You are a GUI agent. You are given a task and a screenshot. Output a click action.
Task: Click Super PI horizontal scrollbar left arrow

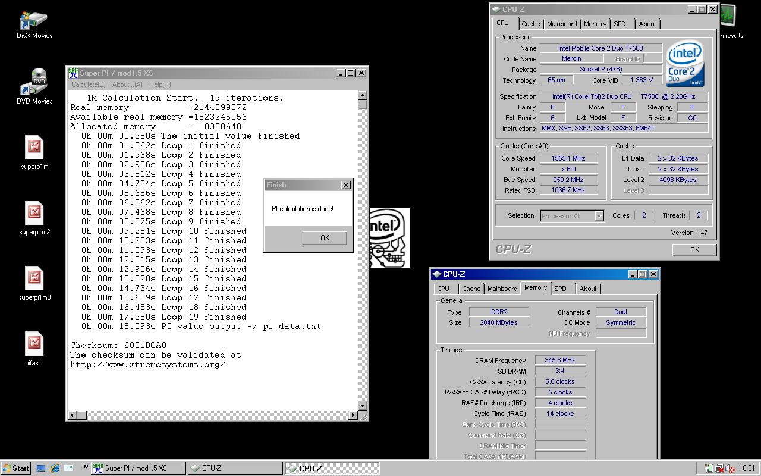pos(73,415)
